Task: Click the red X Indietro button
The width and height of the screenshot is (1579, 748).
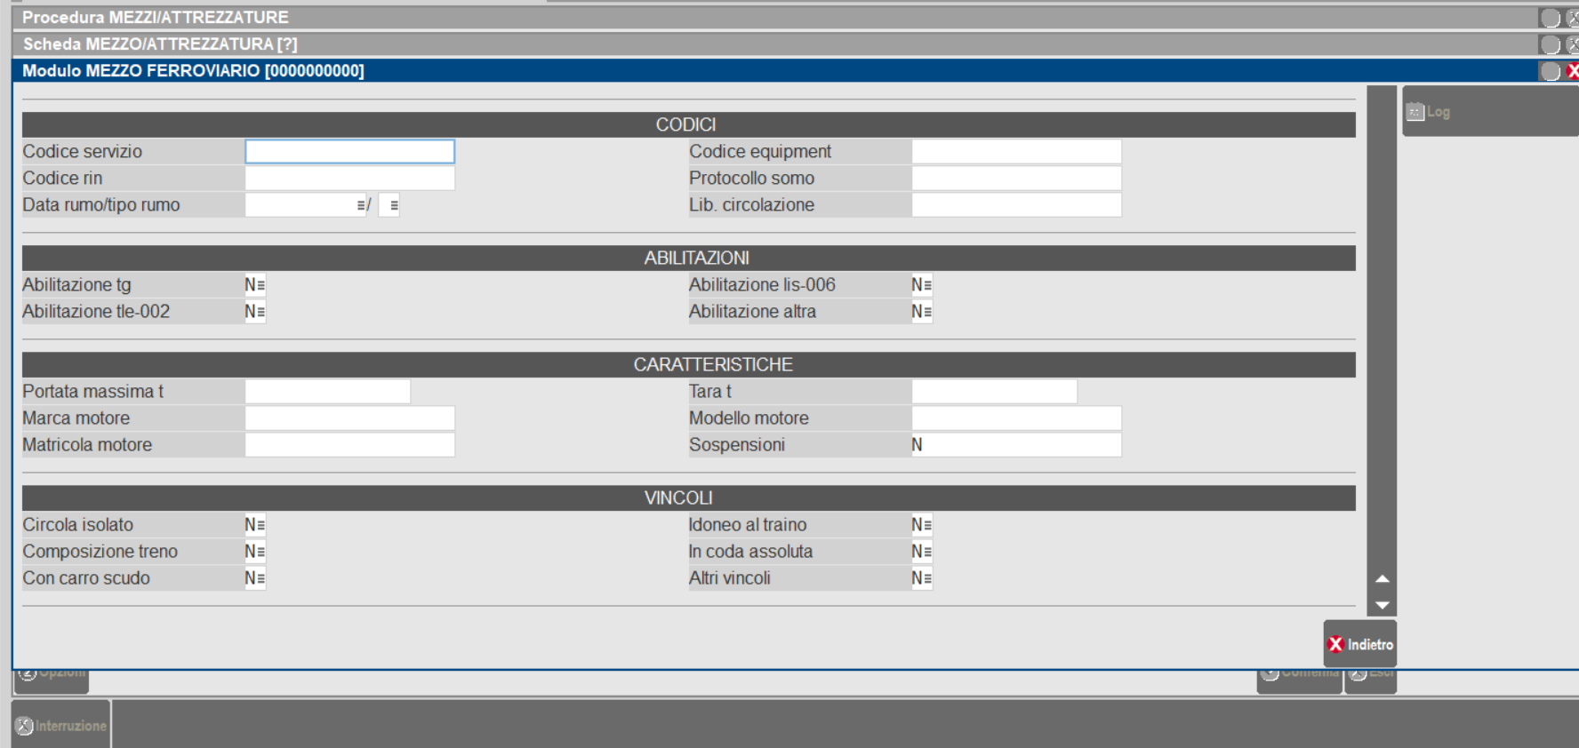Action: 1359,645
